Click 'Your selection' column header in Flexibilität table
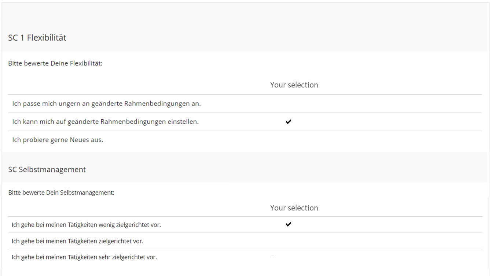 click(294, 85)
